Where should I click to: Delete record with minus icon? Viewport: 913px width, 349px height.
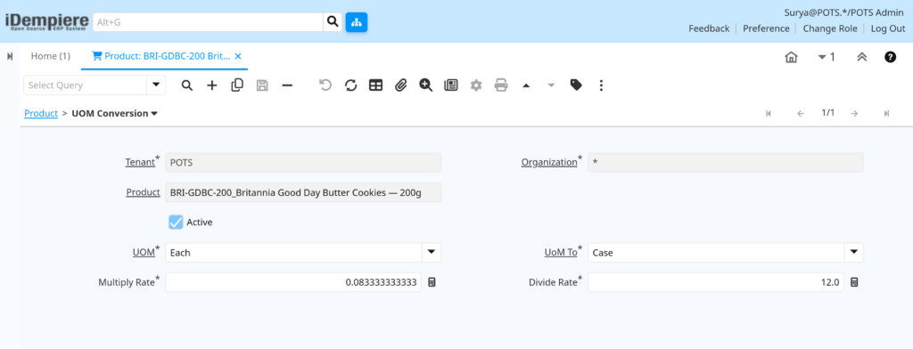point(287,85)
